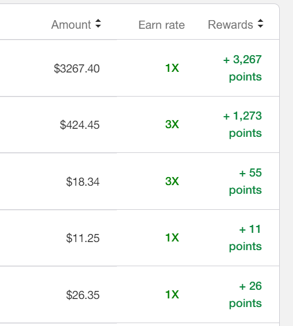Viewport: 293px width, 326px height.
Task: Open the + 11 points reward
Action: pyautogui.click(x=245, y=237)
